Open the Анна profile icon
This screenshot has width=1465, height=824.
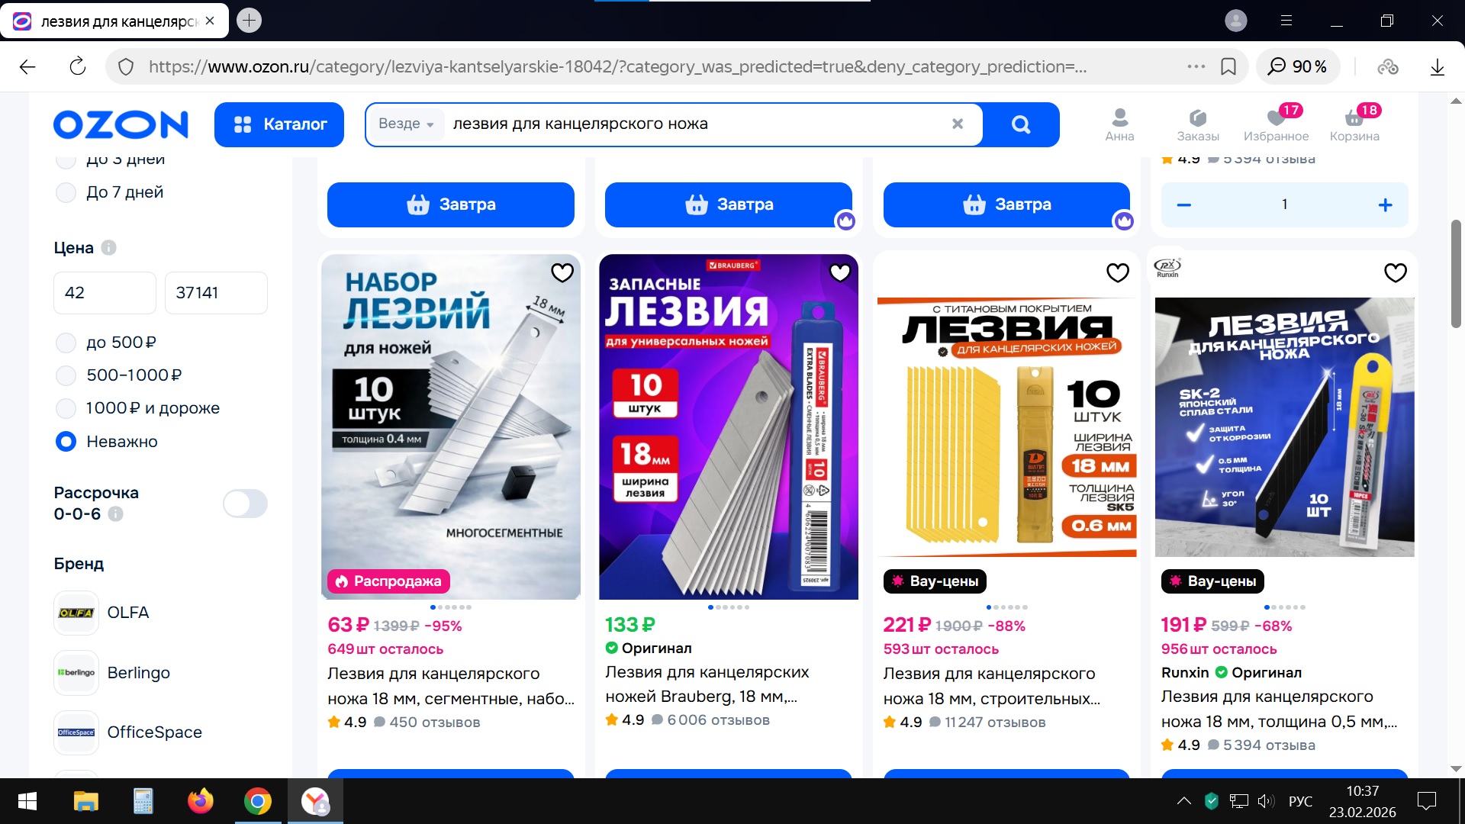coord(1119,117)
